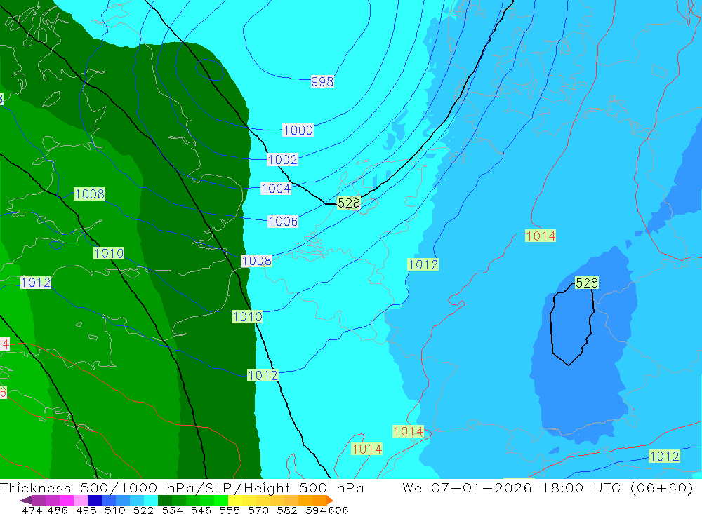Click the 486 legend value

(58, 510)
